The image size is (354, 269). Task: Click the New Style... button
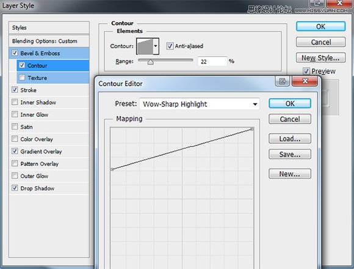point(320,58)
